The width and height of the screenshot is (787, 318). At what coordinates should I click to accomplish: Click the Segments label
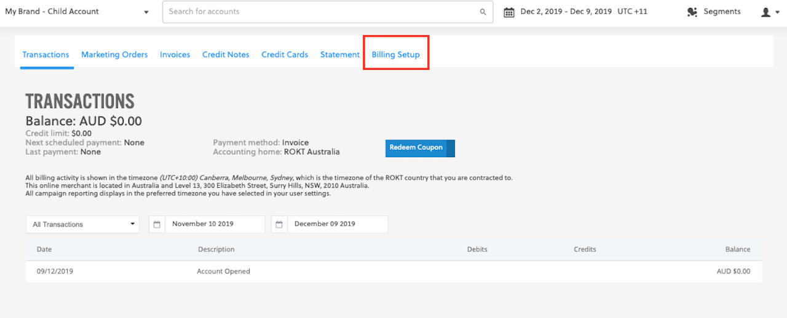[722, 12]
